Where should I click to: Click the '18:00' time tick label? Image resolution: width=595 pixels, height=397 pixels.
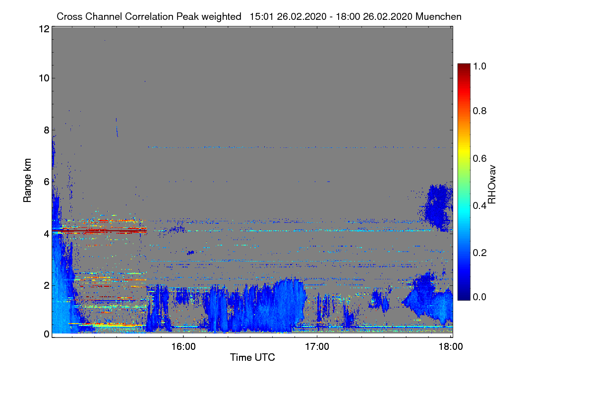[x=450, y=346]
